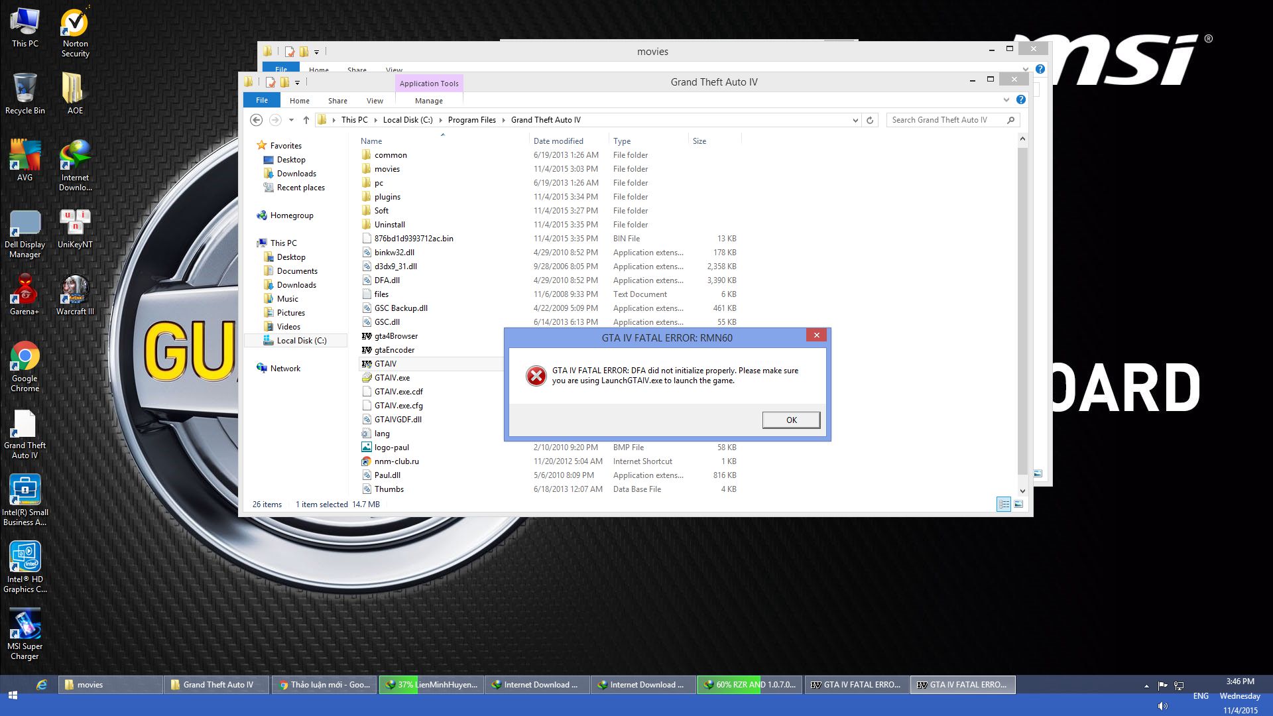The height and width of the screenshot is (716, 1273).
Task: Select Local Disk (C:) in navigation pane
Action: pos(302,341)
